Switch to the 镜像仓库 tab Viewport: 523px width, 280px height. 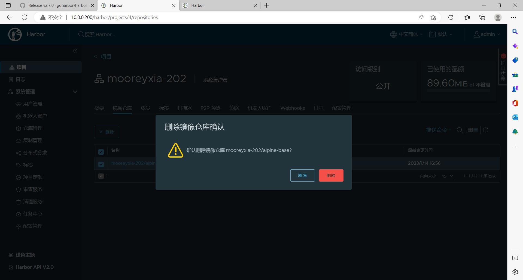click(x=122, y=108)
